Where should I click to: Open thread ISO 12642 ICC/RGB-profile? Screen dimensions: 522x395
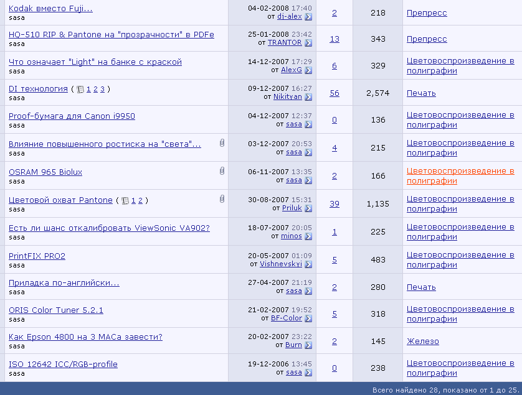(64, 365)
